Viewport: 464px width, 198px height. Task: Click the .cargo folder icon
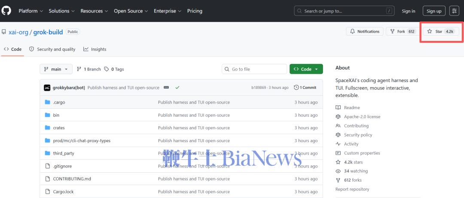pos(47,102)
